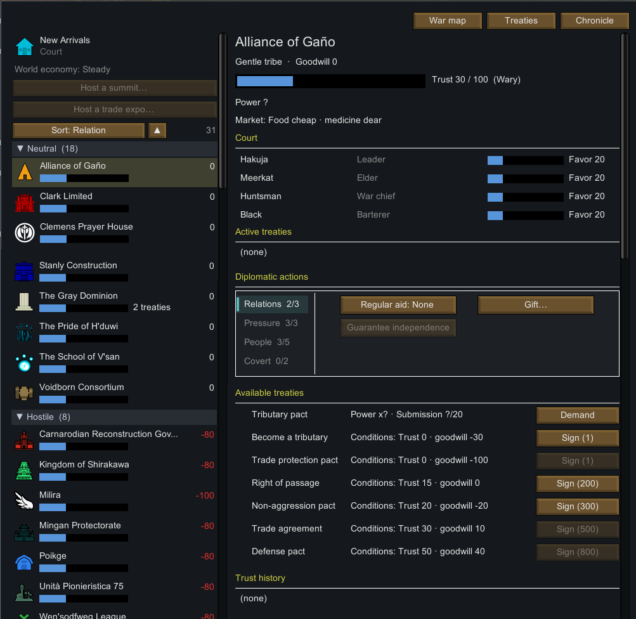
Task: Click the Alliance of Gaño tent icon
Action: click(x=25, y=172)
